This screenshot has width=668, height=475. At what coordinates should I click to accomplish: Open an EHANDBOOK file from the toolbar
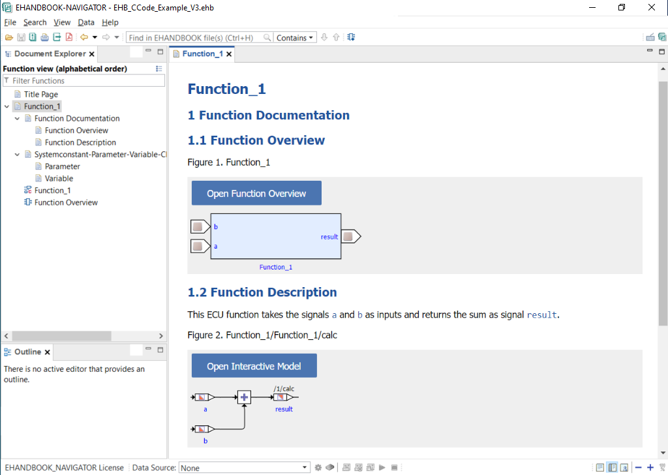click(x=9, y=37)
